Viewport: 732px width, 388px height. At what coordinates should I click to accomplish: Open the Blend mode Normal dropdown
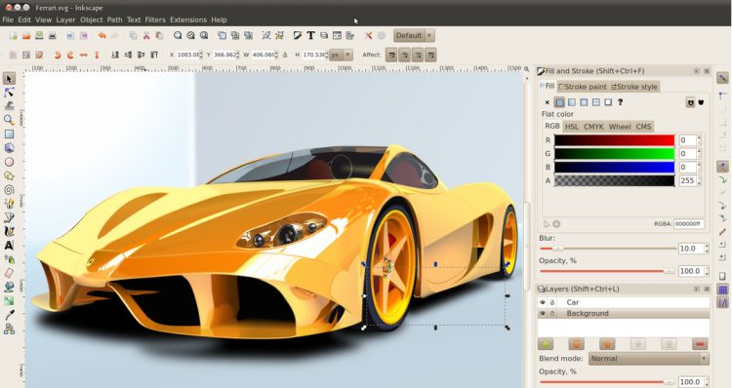click(648, 359)
